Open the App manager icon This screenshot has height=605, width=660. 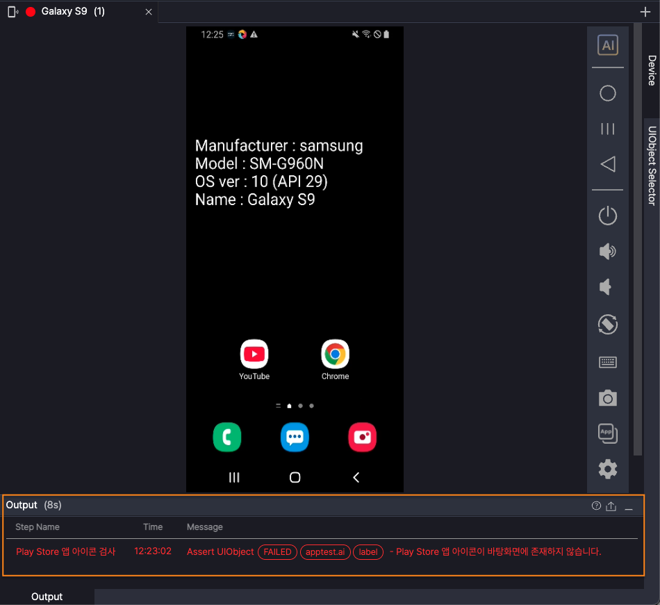[608, 433]
